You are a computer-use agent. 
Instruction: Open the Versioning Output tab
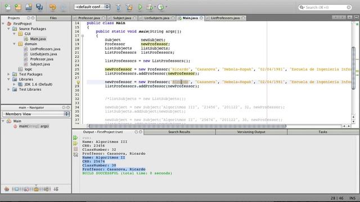click(x=251, y=132)
